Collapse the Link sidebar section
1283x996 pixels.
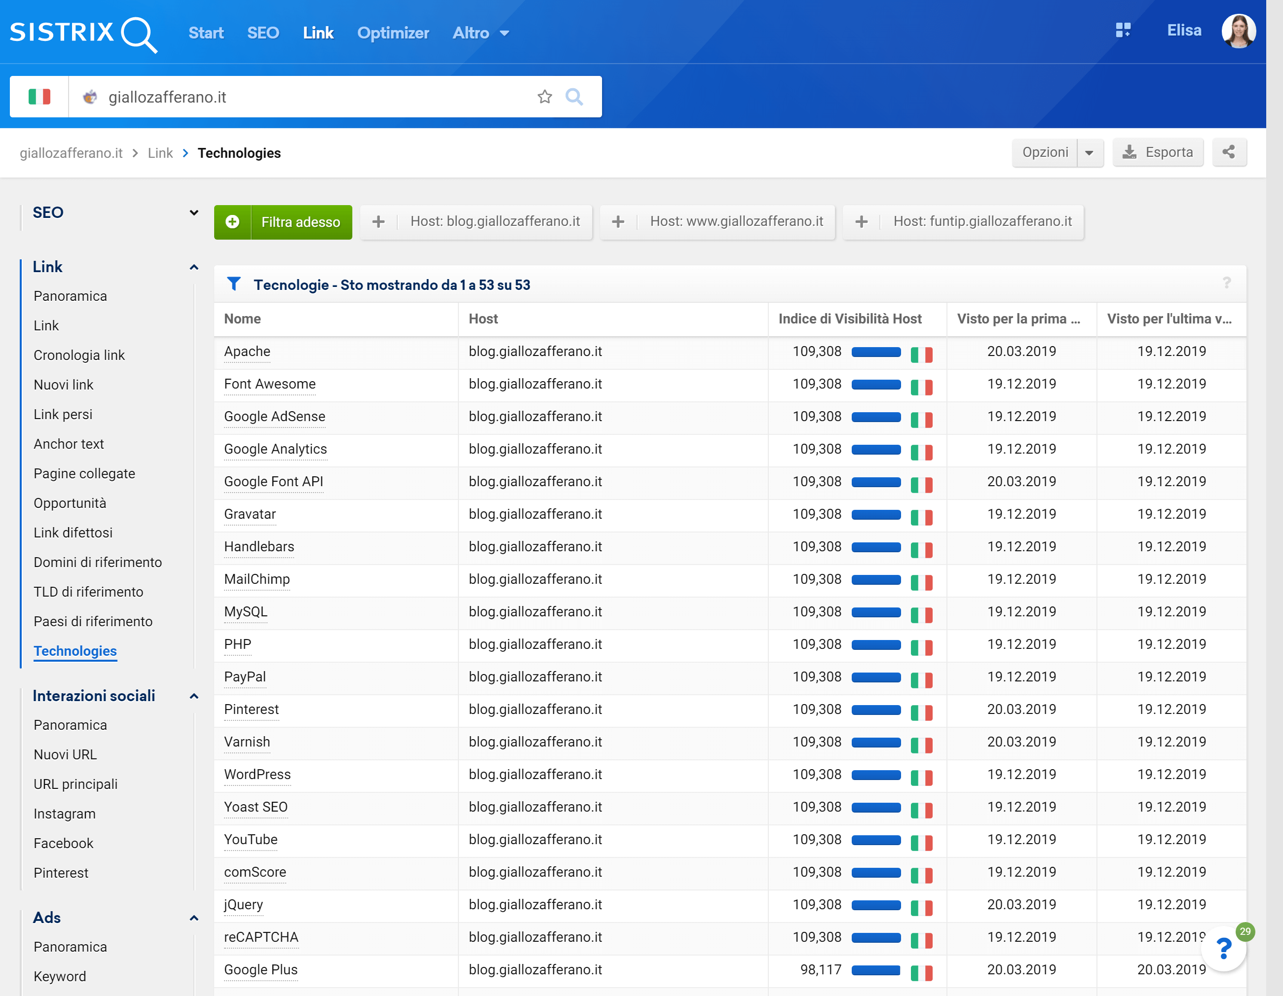(194, 267)
